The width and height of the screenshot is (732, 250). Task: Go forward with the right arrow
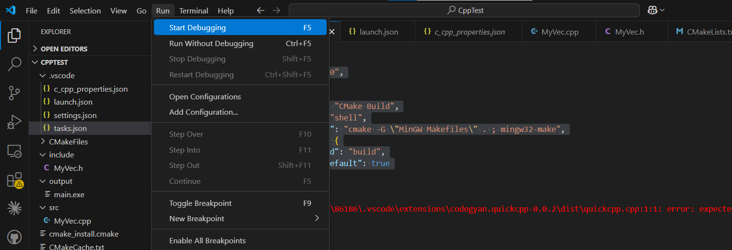(x=276, y=11)
